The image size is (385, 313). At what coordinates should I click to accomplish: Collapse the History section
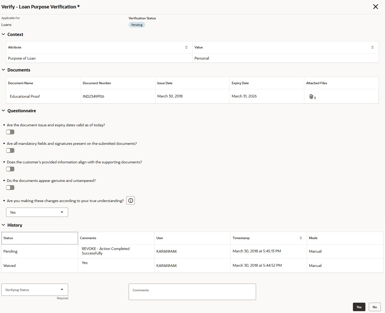[3, 225]
